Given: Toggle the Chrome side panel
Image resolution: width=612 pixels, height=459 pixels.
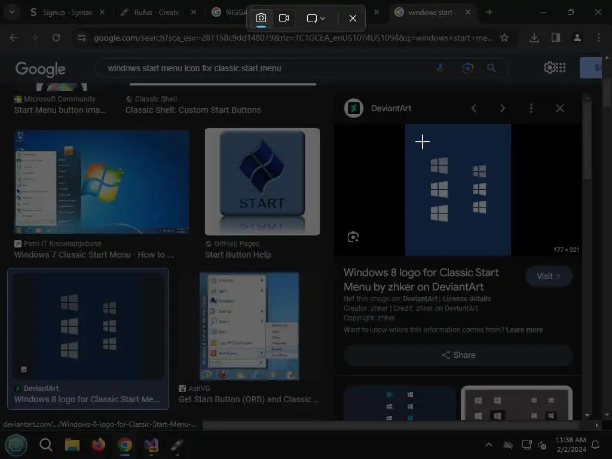Looking at the screenshot, I should tap(556, 38).
